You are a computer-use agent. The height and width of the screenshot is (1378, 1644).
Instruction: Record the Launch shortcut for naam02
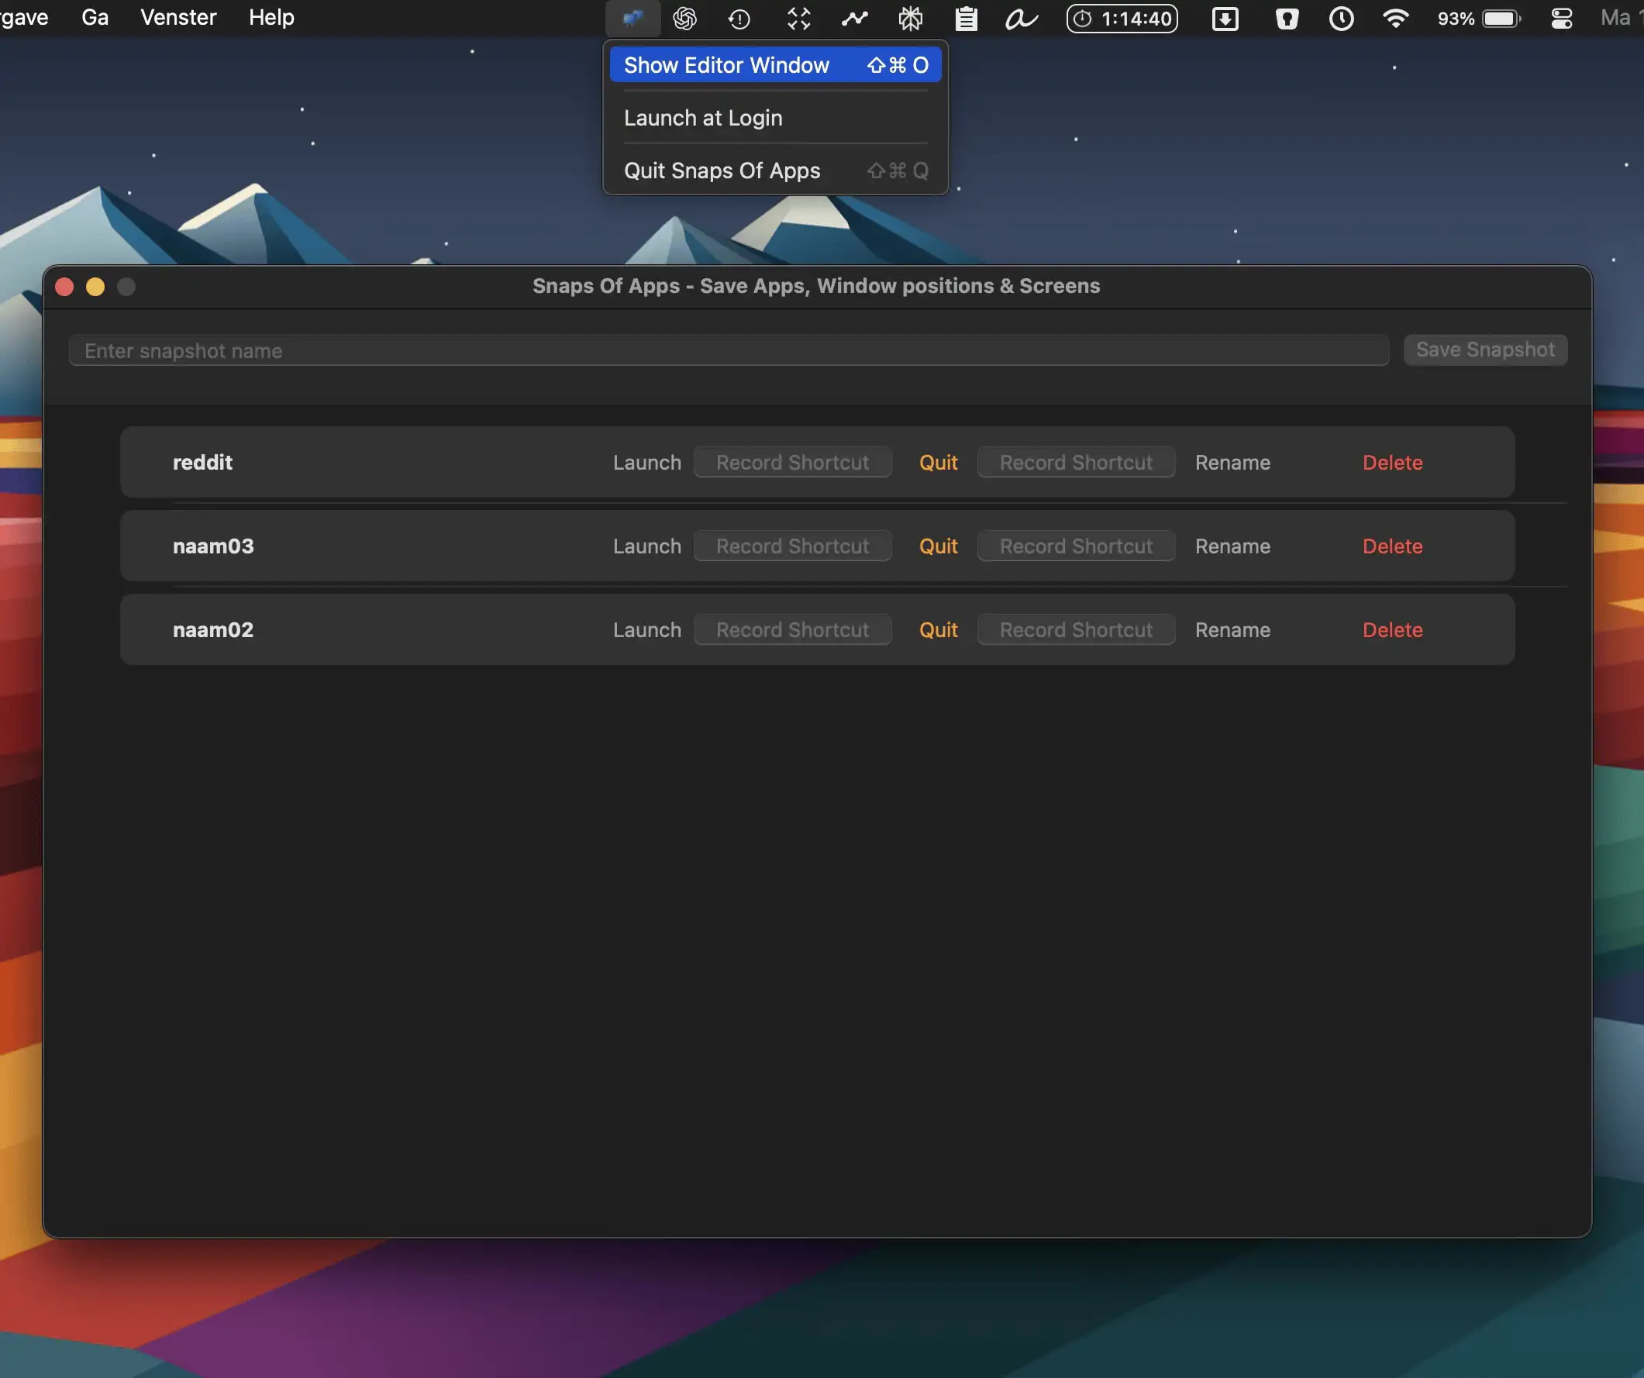tap(791, 629)
